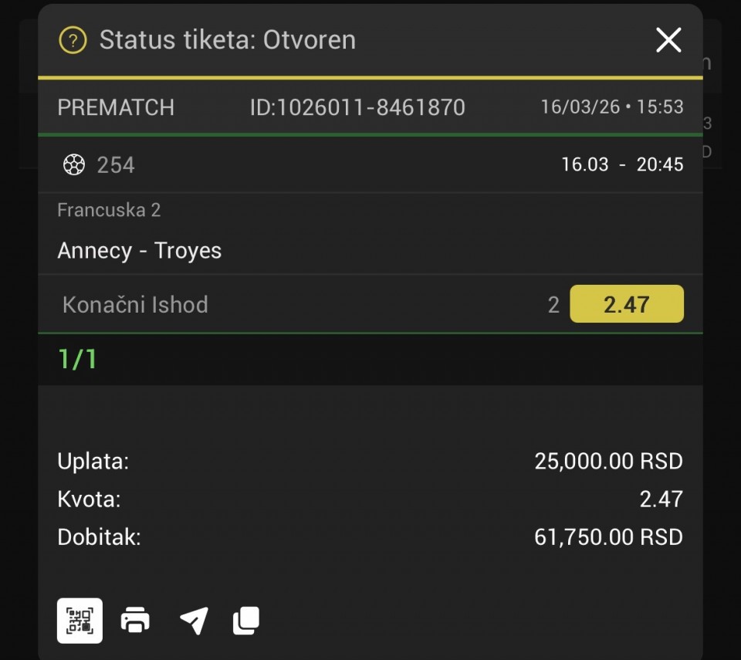Click the Uplata amount 25,000.00 RSD
Viewport: 741px width, 660px height.
click(x=608, y=462)
